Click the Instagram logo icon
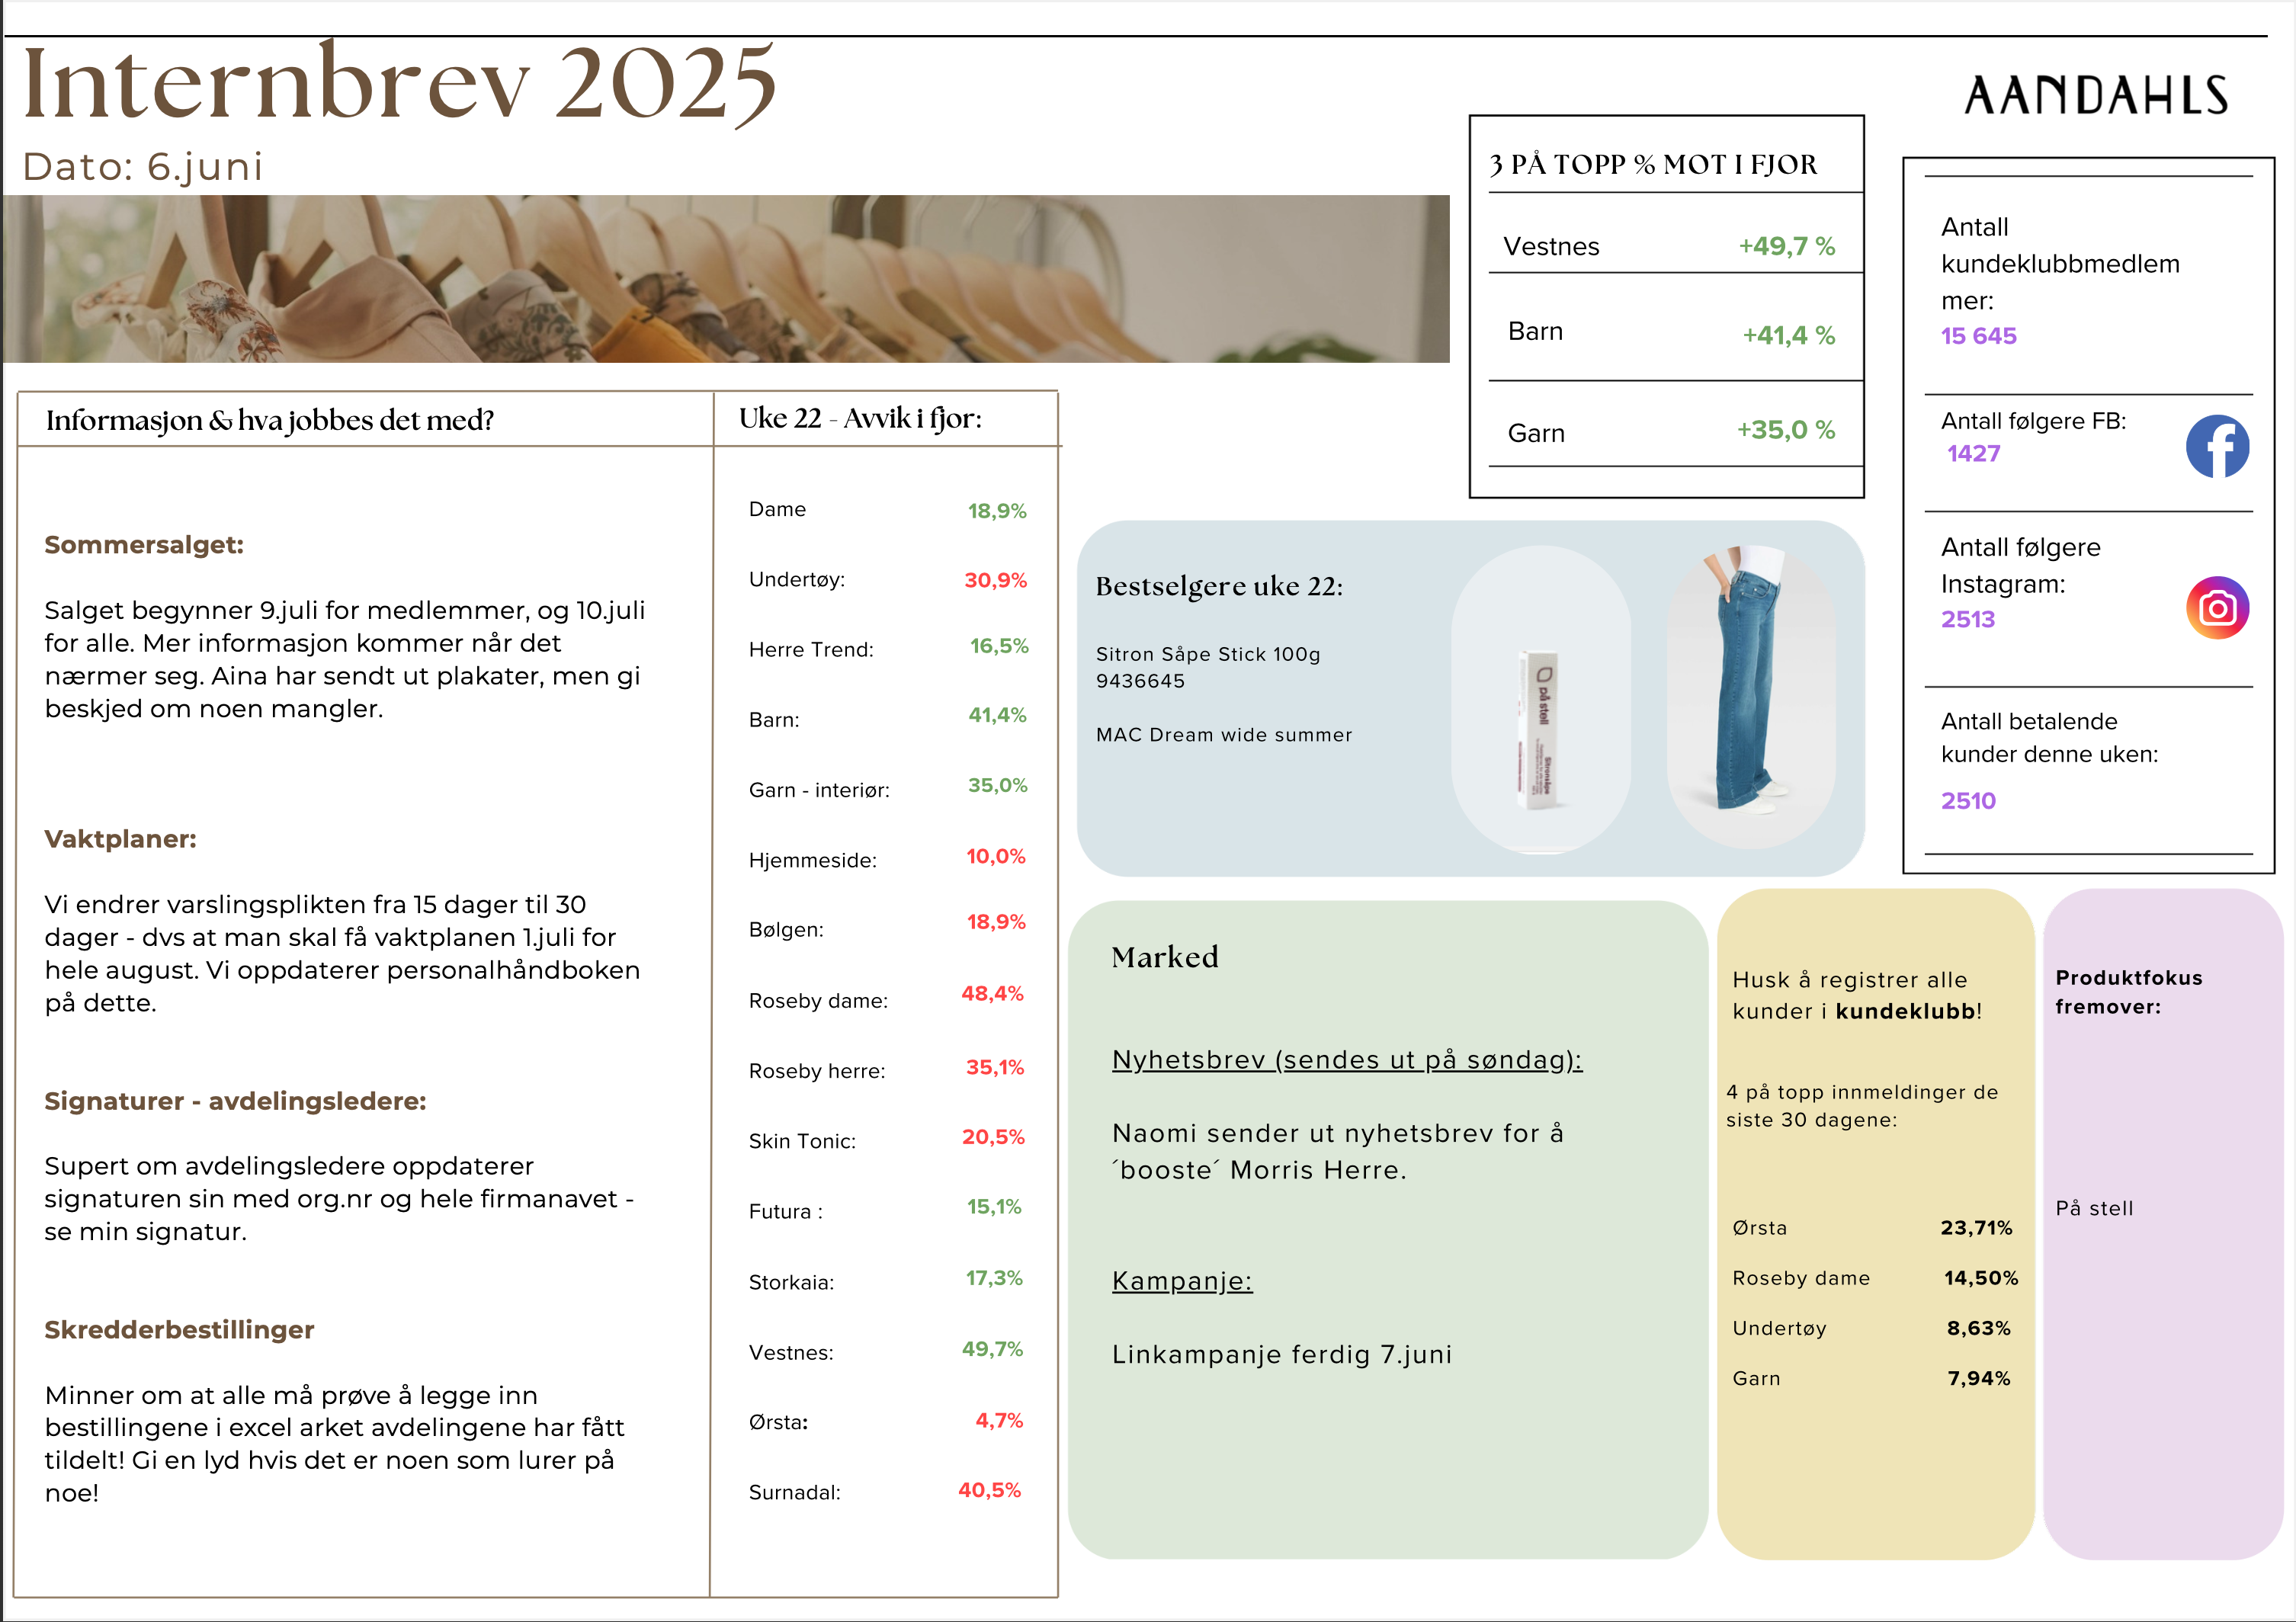Viewport: 2296px width, 1622px height. pos(2216,608)
